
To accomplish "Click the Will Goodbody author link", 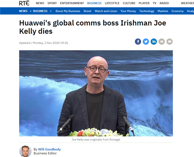I will pos(49,149).
